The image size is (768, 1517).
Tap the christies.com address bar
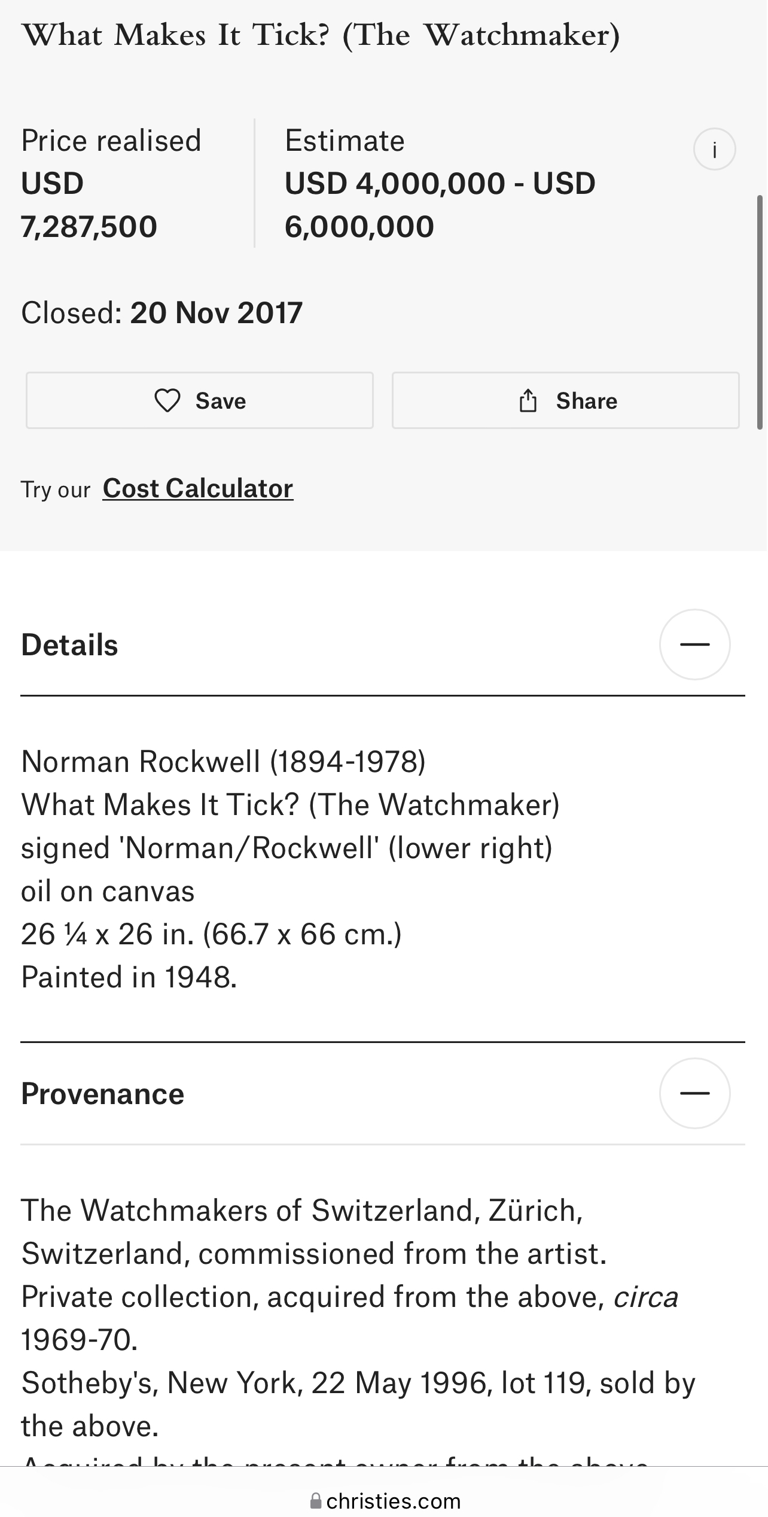click(393, 1501)
